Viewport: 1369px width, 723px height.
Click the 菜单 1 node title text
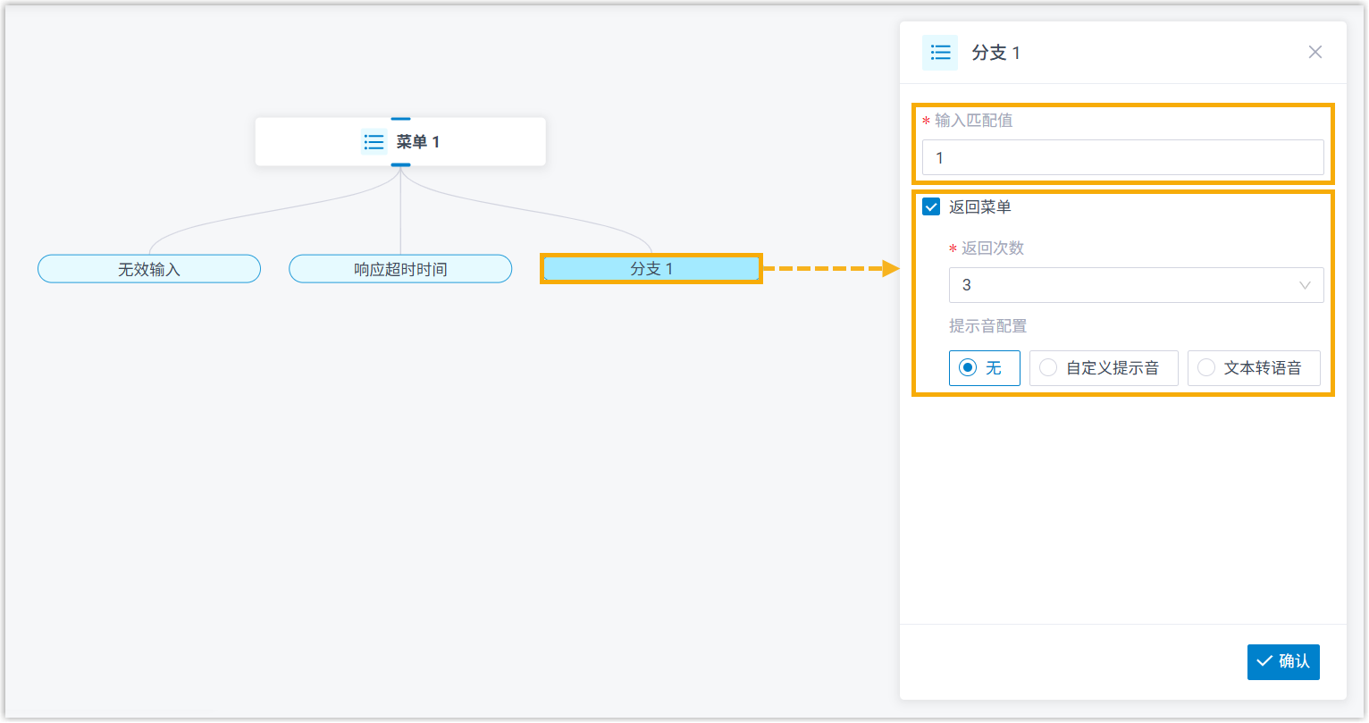(418, 142)
